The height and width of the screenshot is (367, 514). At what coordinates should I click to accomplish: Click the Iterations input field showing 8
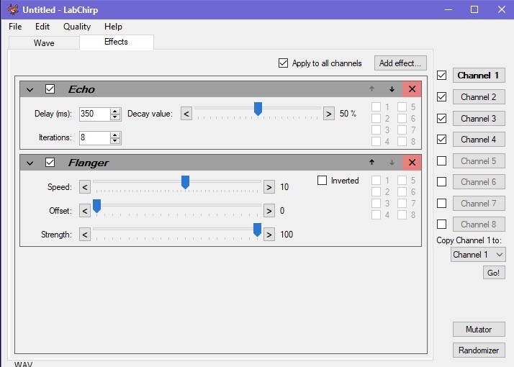(x=94, y=137)
